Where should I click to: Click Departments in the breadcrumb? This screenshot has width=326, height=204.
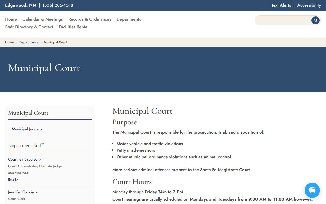tap(29, 42)
